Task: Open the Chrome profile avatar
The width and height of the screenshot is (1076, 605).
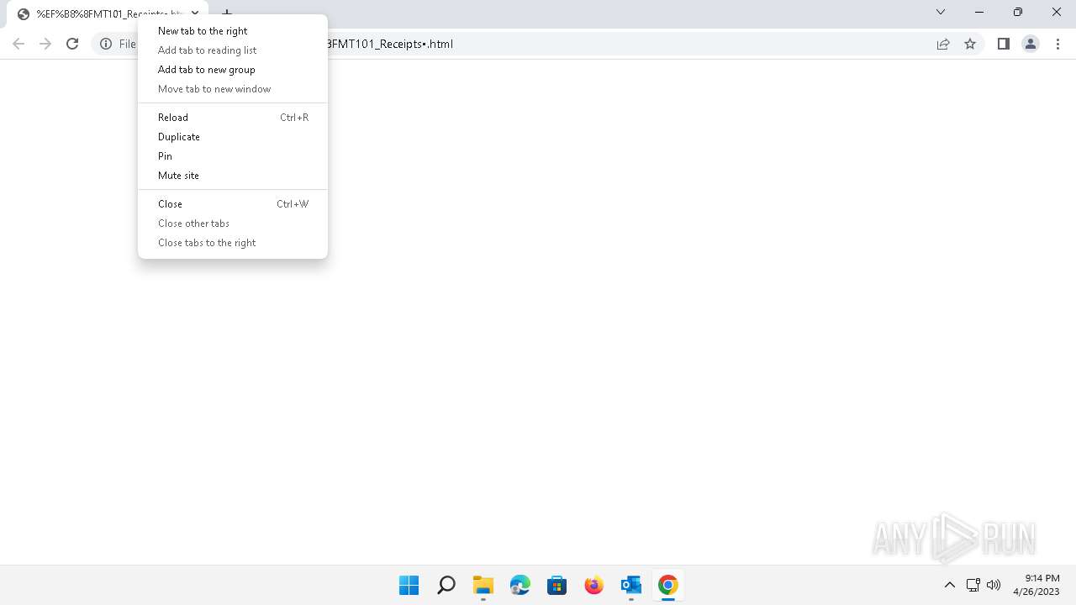Action: tap(1030, 44)
